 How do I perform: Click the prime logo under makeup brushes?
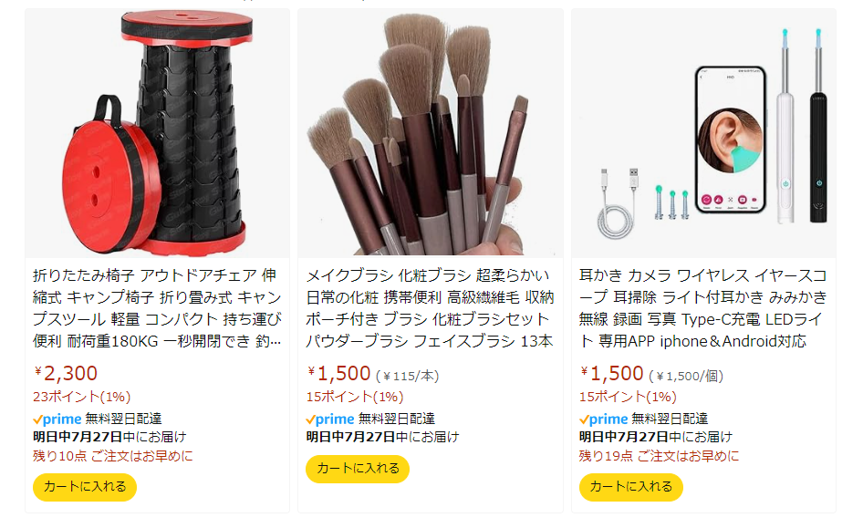coord(330,419)
